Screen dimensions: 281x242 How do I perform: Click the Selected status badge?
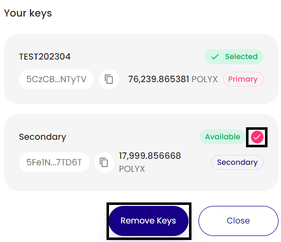(x=234, y=57)
